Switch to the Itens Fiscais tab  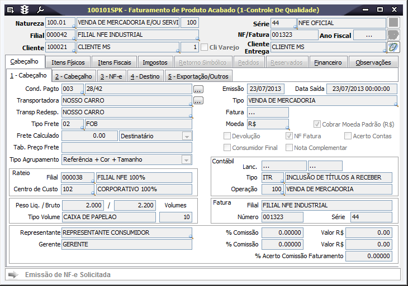point(114,62)
